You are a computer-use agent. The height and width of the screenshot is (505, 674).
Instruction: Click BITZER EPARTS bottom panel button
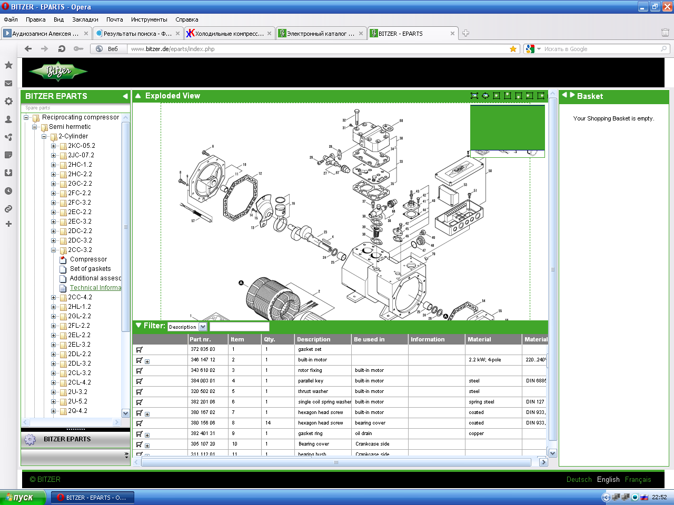pyautogui.click(x=75, y=439)
